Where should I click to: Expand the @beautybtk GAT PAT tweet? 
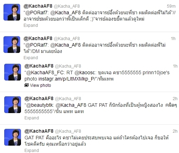click(x=32, y=118)
